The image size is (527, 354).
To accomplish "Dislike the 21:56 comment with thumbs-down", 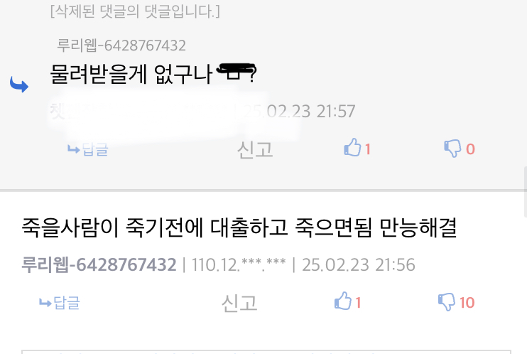I will 447,302.
